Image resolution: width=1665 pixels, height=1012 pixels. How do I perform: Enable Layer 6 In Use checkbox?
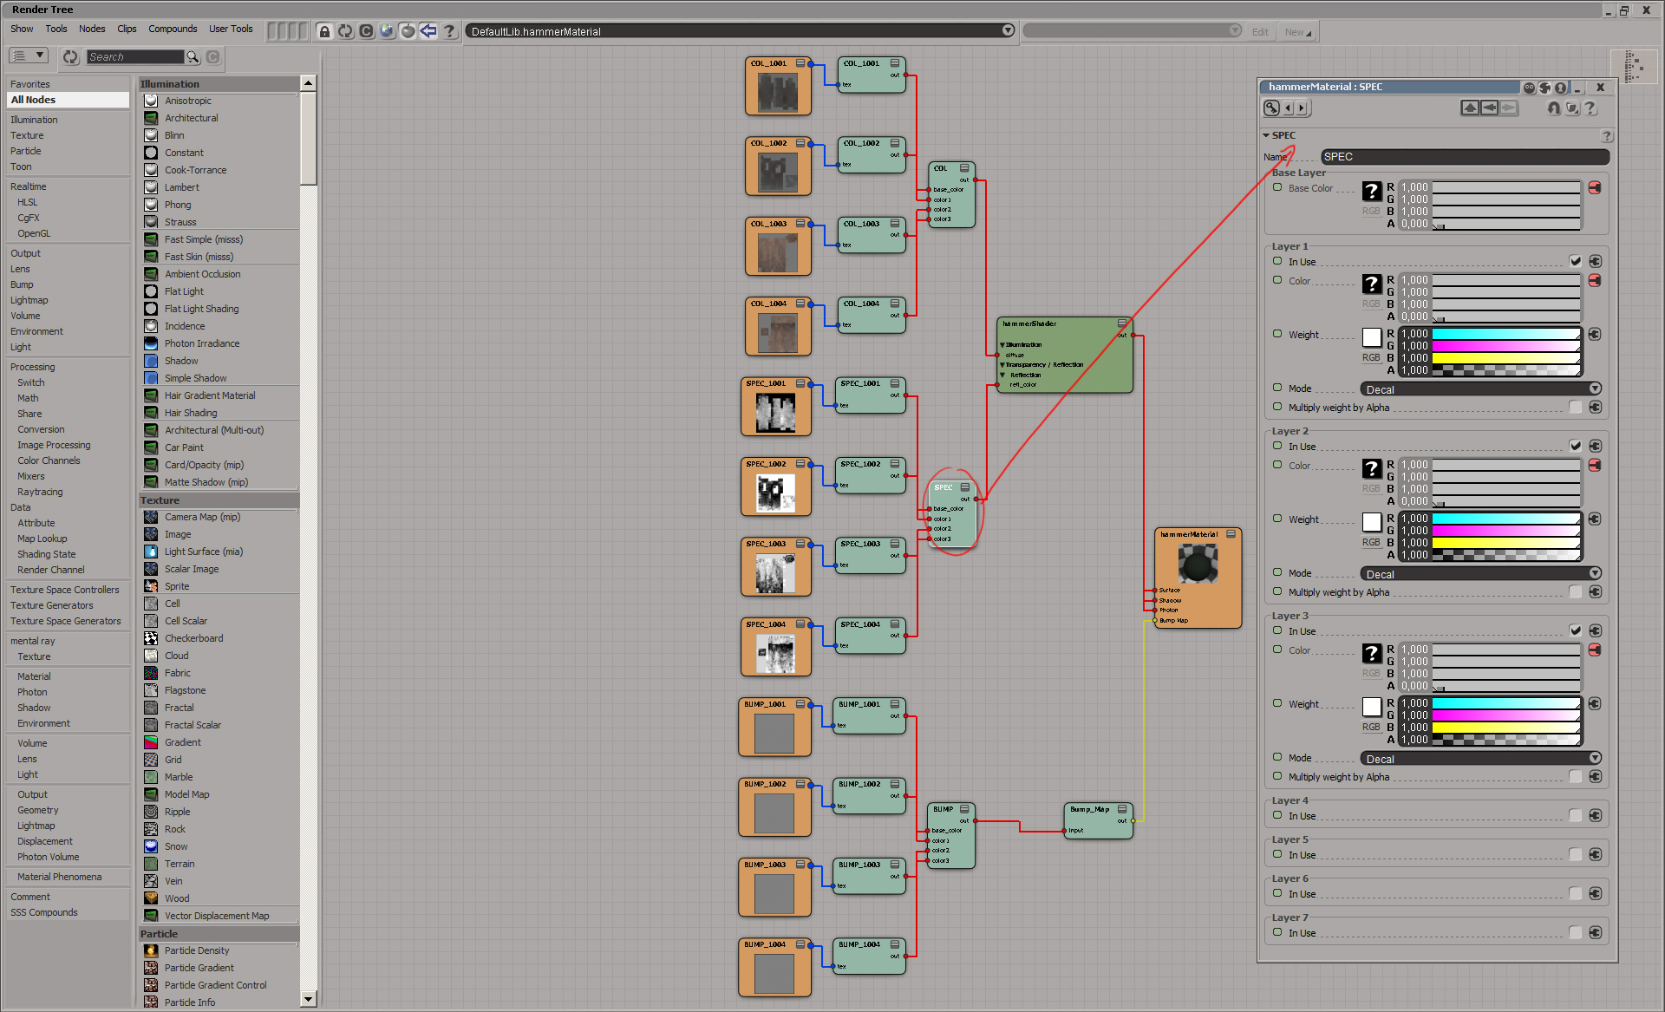pyautogui.click(x=1575, y=894)
